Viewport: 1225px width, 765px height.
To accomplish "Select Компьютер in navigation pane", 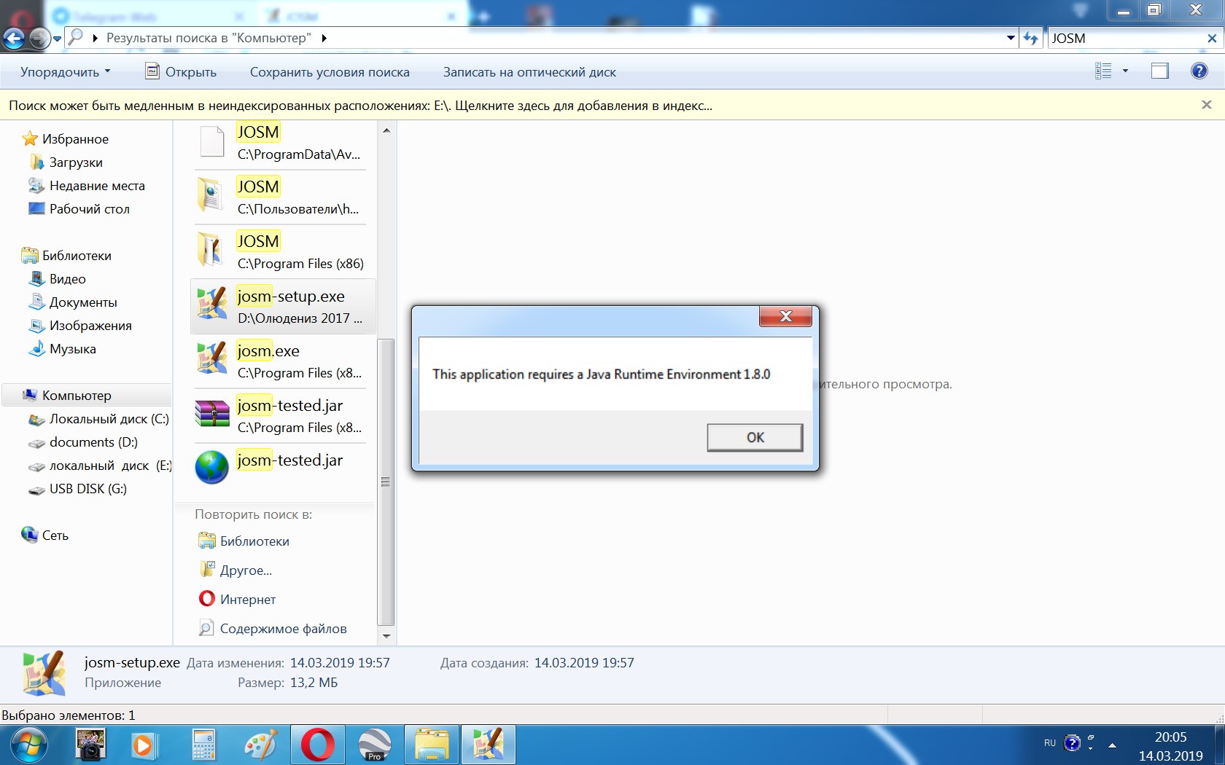I will coord(86,395).
